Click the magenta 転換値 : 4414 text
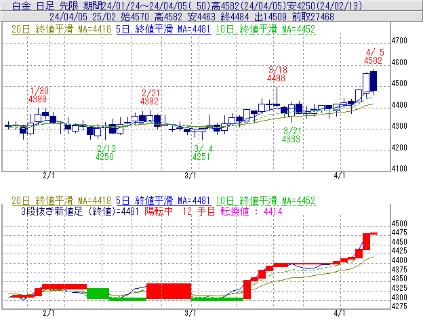 click(251, 211)
